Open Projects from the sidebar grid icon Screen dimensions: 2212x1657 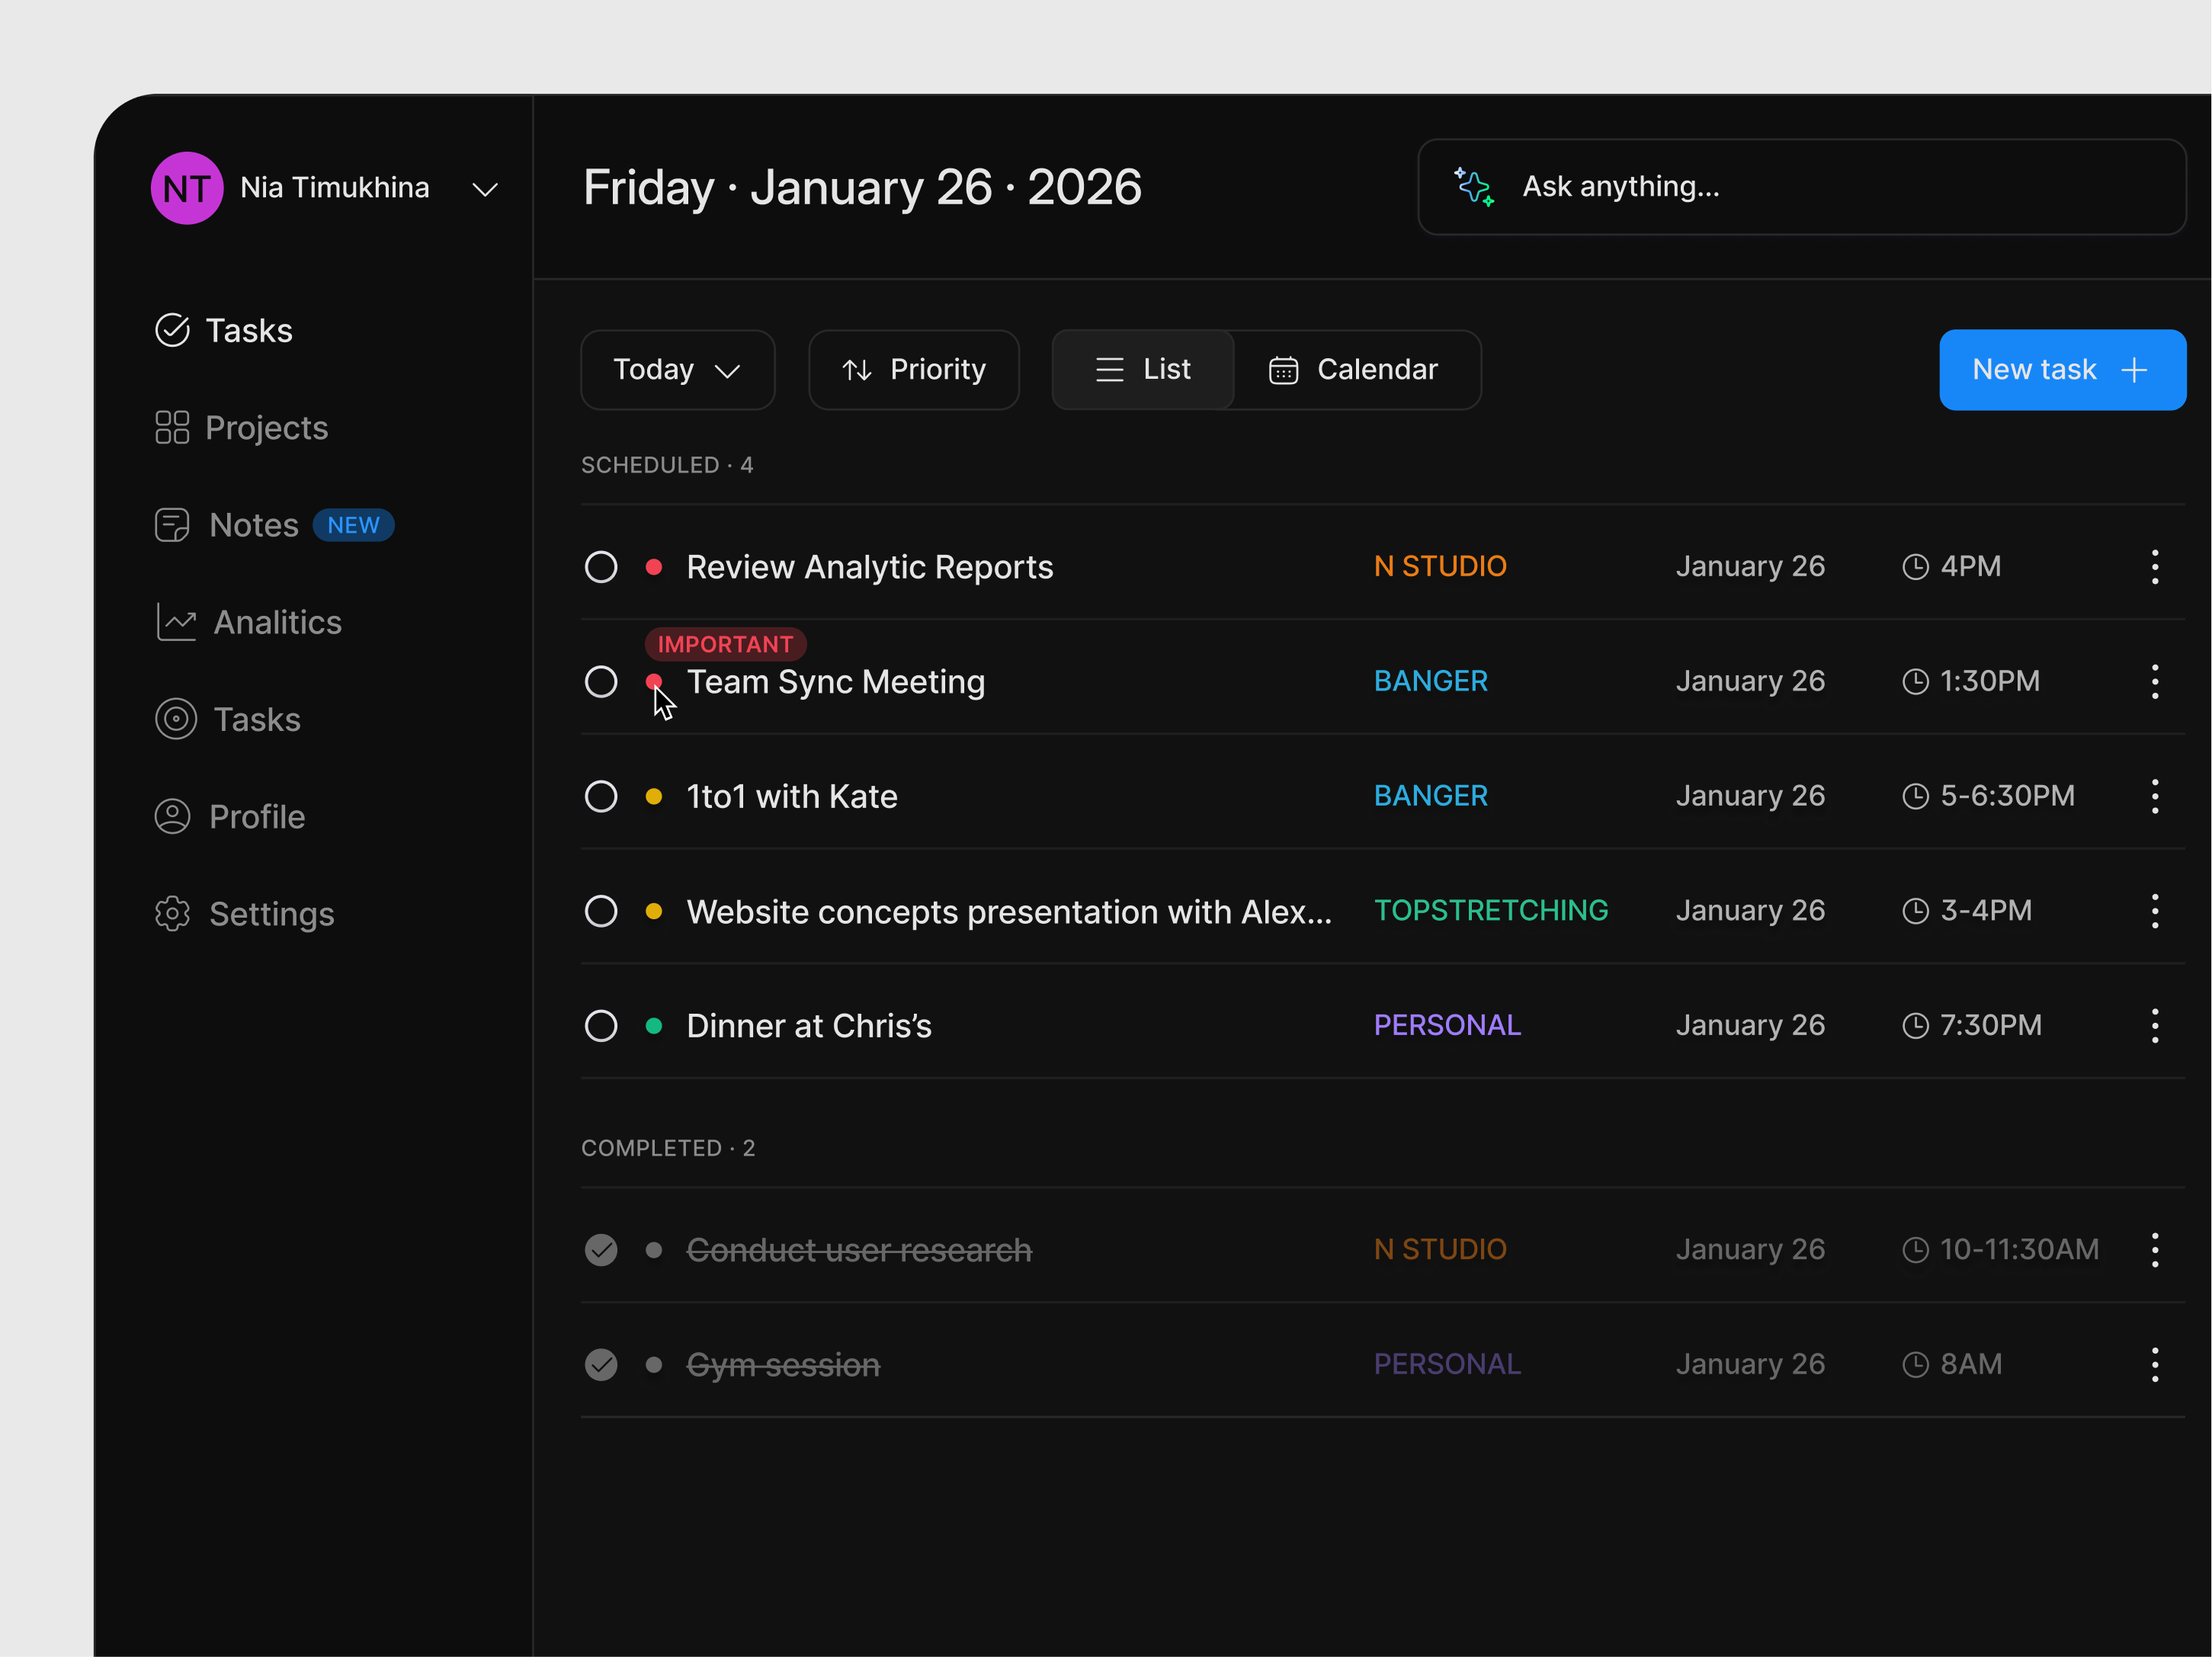click(x=172, y=427)
